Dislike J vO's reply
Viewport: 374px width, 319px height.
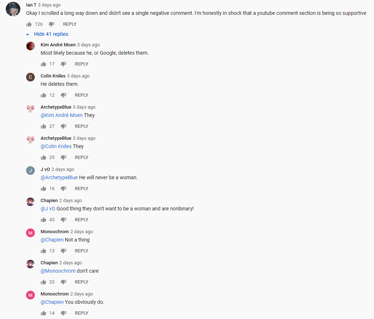click(x=63, y=188)
